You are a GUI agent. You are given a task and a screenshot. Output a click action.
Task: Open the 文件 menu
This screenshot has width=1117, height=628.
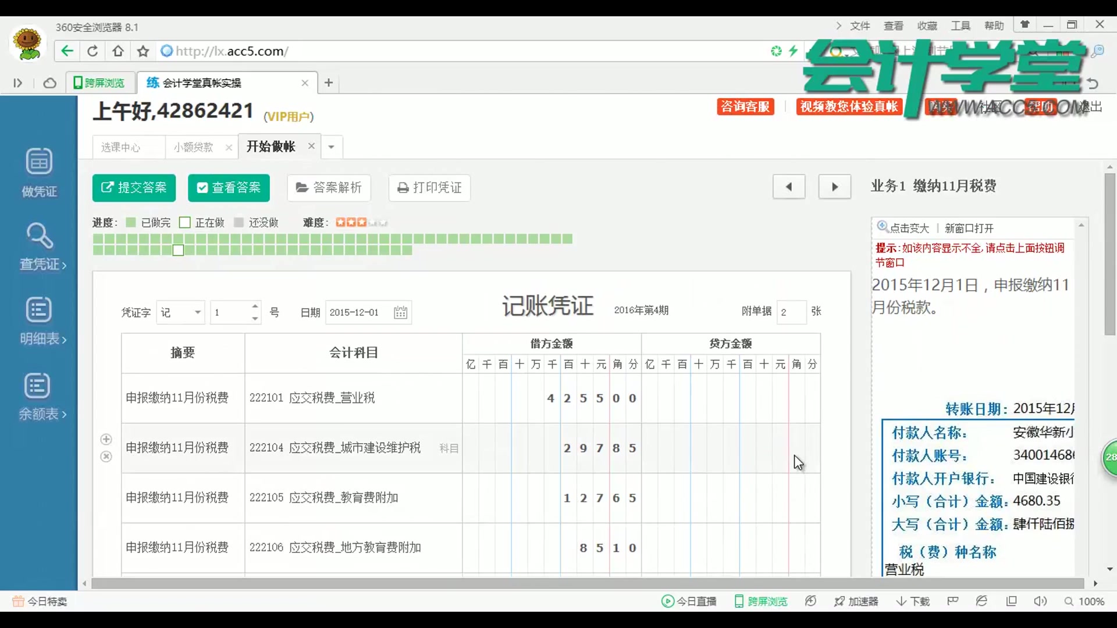pyautogui.click(x=859, y=26)
